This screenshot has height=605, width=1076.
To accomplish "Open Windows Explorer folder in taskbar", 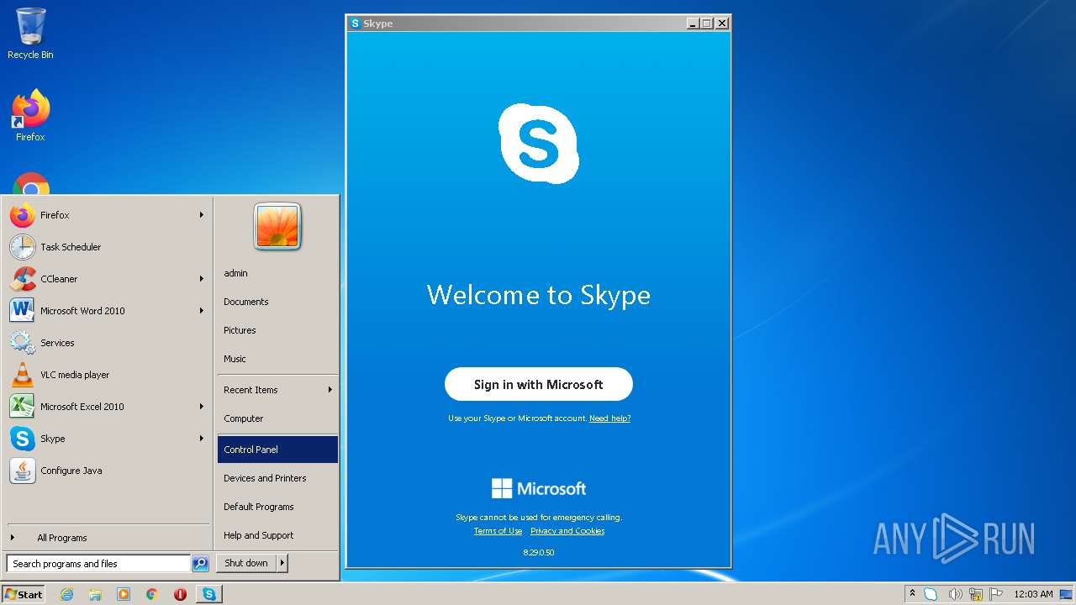I will tap(95, 594).
